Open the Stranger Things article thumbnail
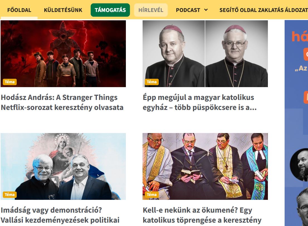308x226 pixels. point(63,54)
